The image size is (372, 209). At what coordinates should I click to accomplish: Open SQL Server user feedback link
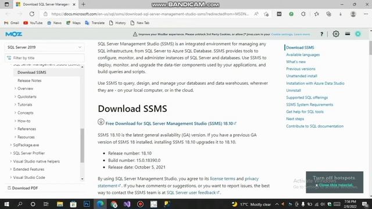pos(191,192)
